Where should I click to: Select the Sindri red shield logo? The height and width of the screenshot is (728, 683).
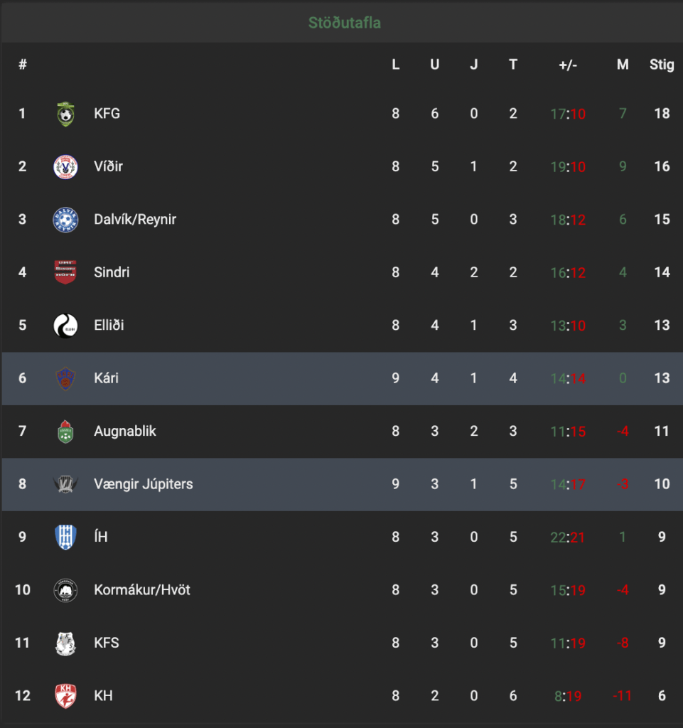coord(65,272)
